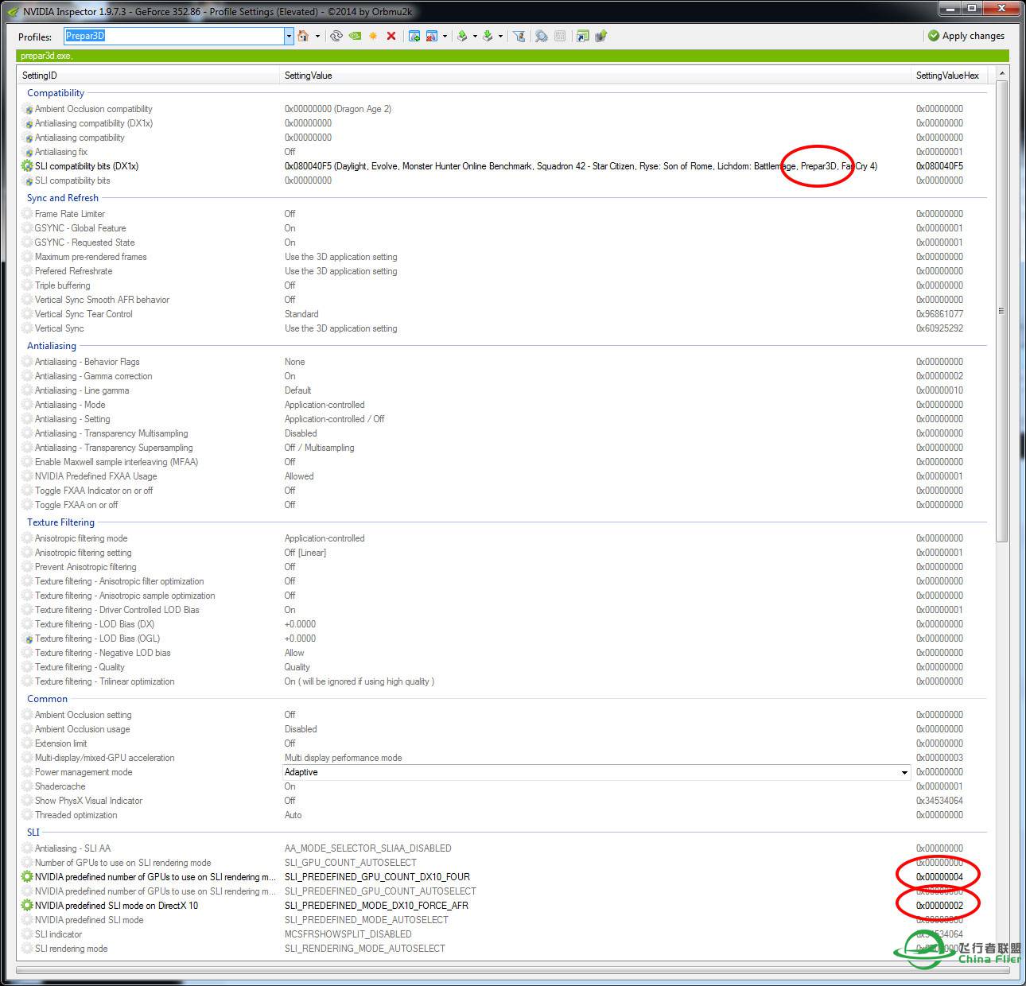The width and height of the screenshot is (1026, 986).
Task: Select the Sync and Refresh group header
Action: (63, 198)
